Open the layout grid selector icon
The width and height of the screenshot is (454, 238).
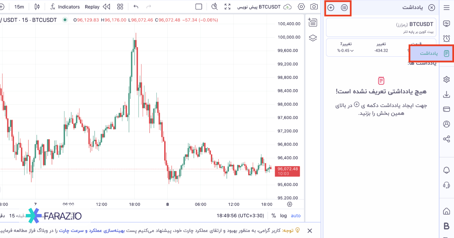point(120,6)
